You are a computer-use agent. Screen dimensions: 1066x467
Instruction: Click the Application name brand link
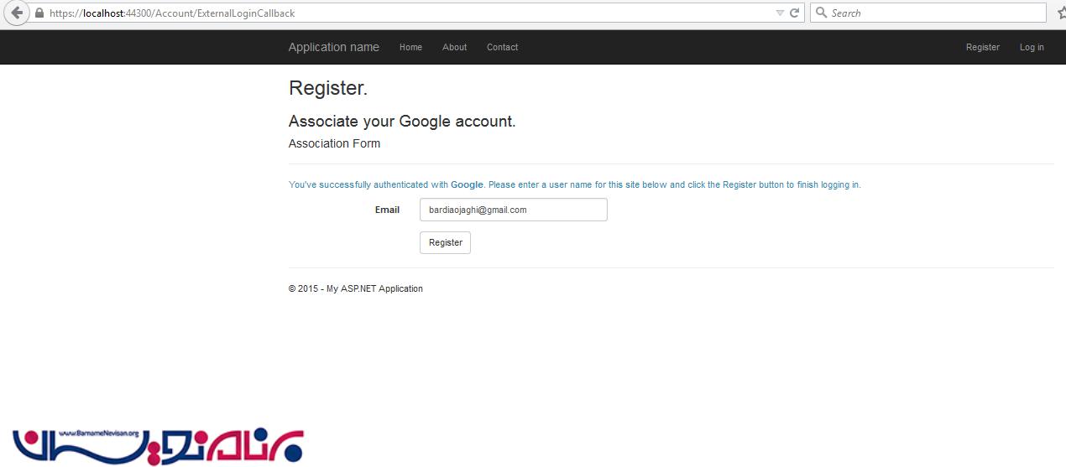tap(333, 48)
